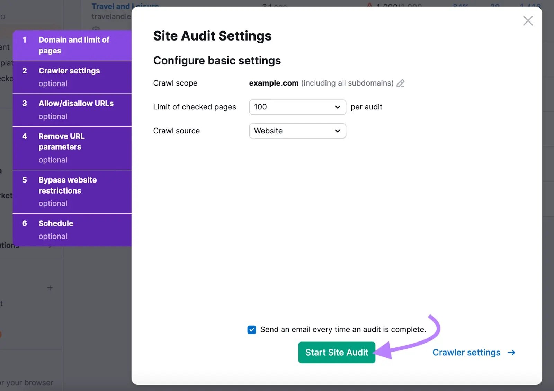Follow the Crawler settings link

(466, 352)
